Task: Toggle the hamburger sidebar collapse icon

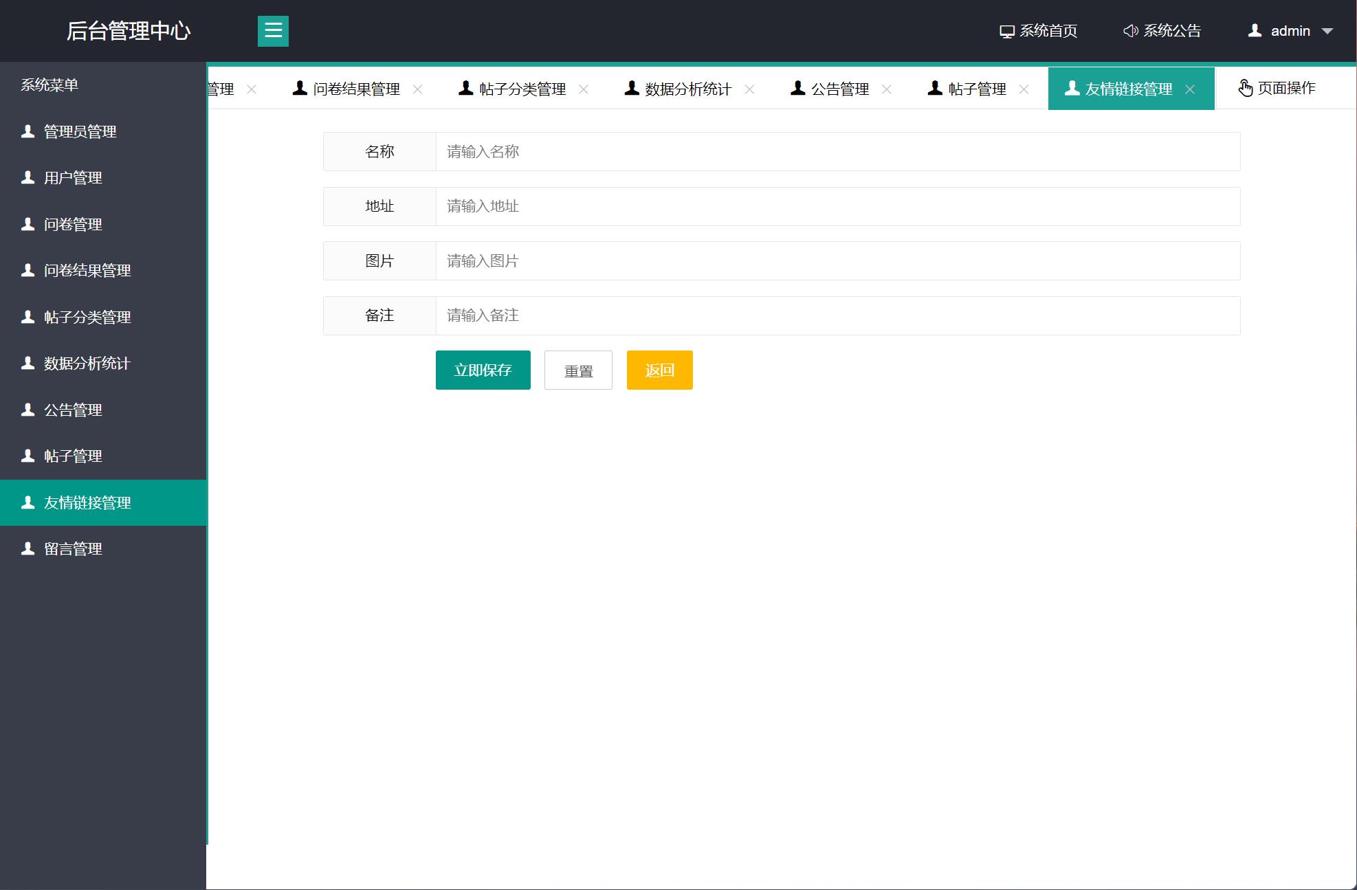Action: click(x=273, y=31)
